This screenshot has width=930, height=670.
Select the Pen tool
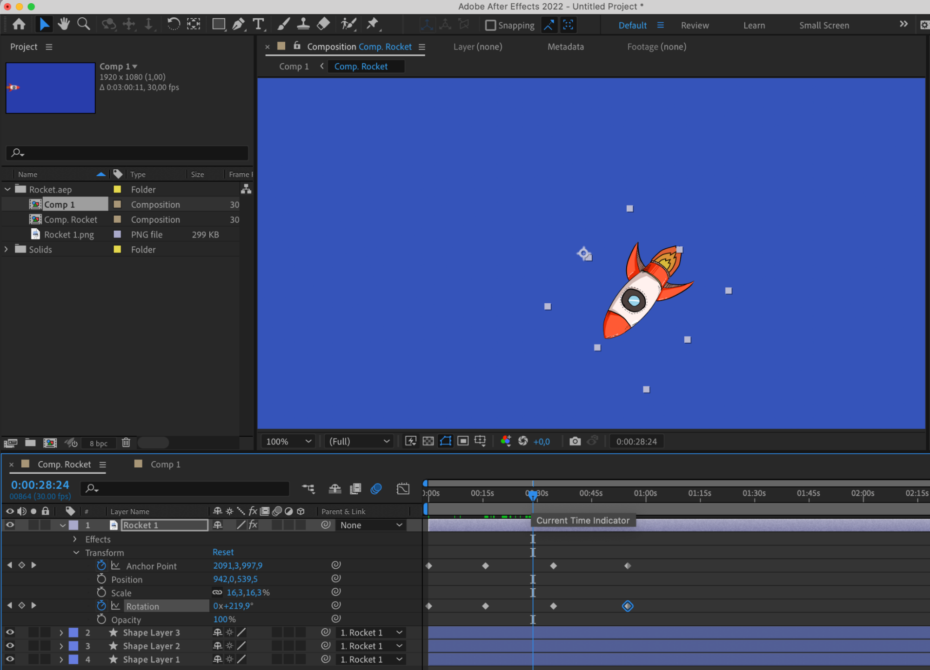point(238,24)
